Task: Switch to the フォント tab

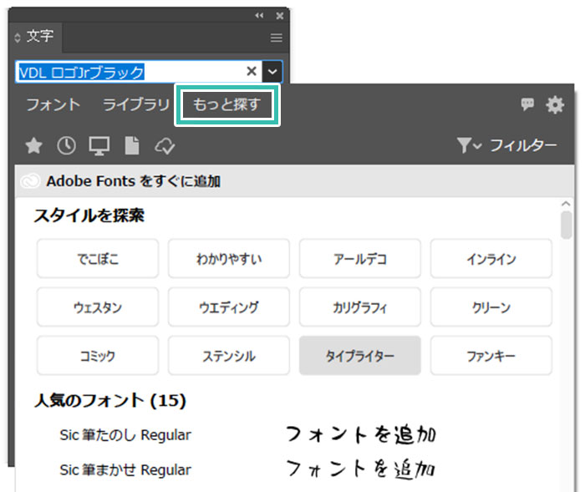Action: pos(53,105)
